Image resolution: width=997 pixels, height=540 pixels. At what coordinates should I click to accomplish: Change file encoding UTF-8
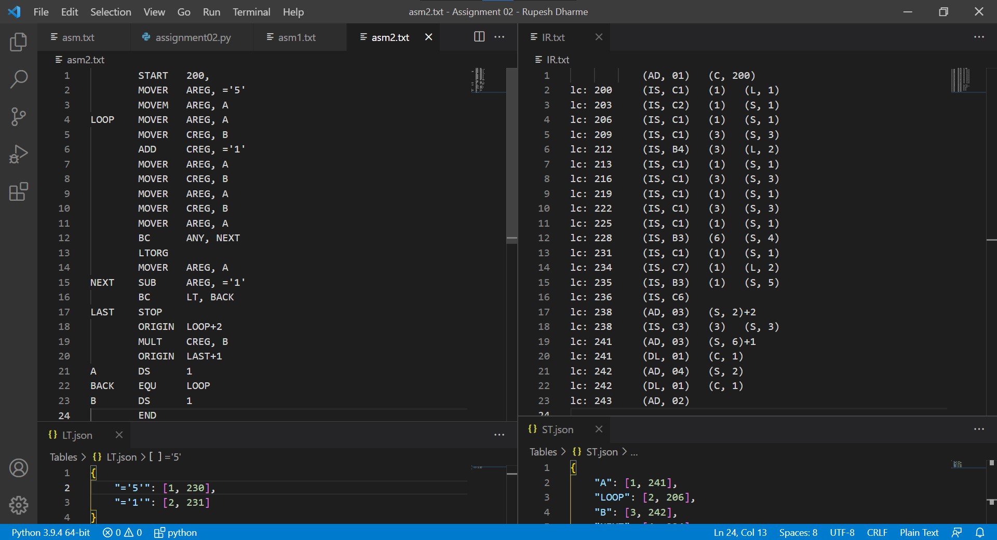[x=842, y=533]
